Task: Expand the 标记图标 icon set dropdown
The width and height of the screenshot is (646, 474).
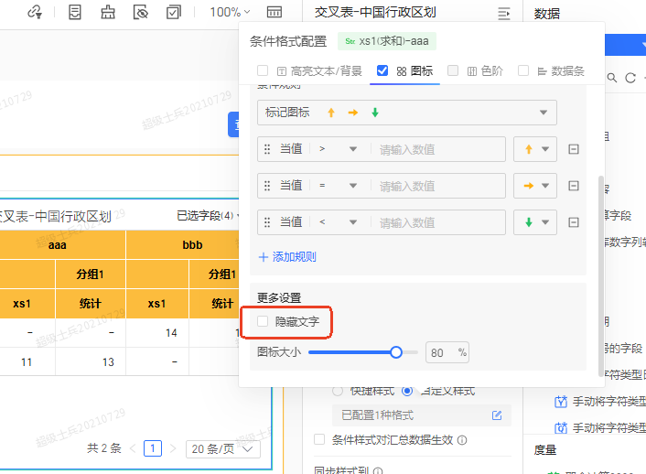Action: click(x=407, y=113)
